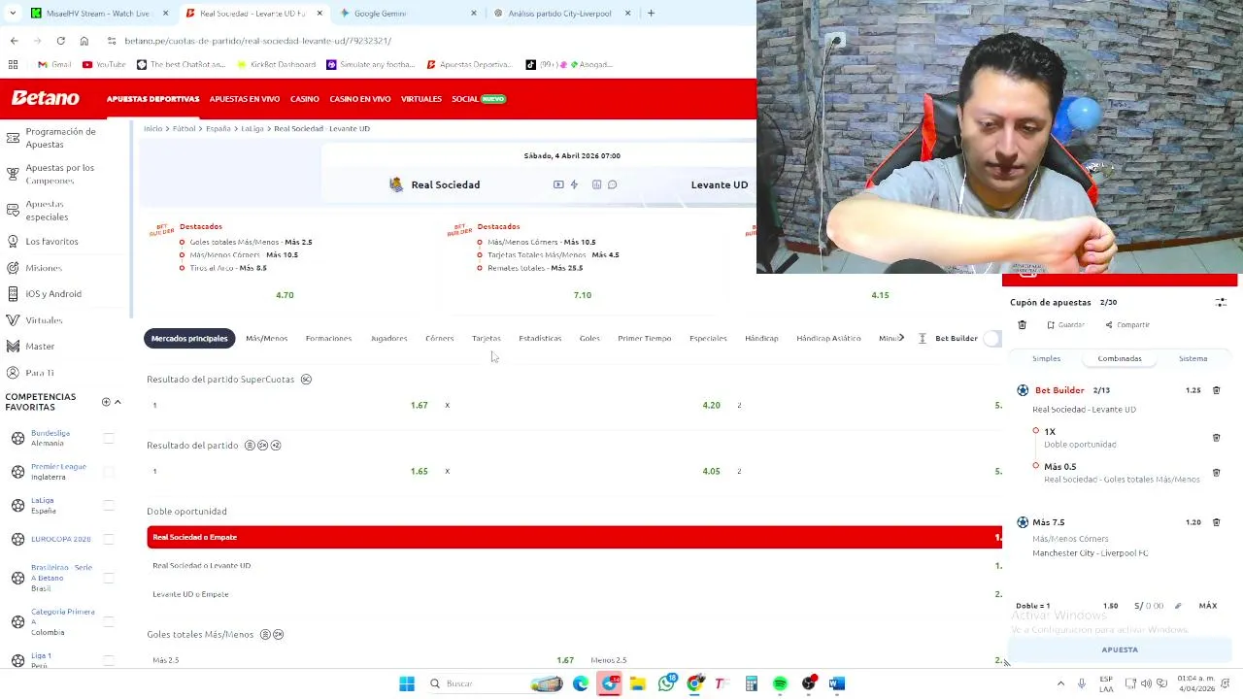This screenshot has width=1243, height=699.
Task: Remove the 1X selection with trash icon
Action: pos(1216,438)
